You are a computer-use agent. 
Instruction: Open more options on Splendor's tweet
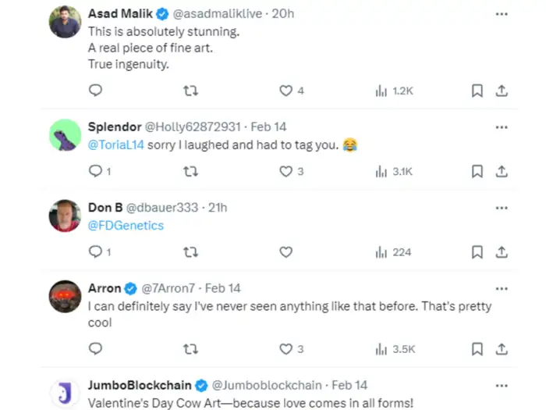pos(502,127)
